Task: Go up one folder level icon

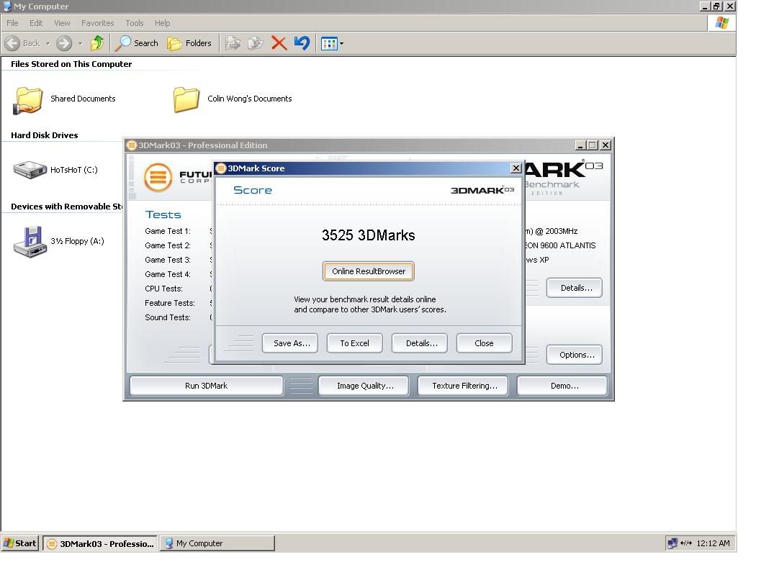Action: [97, 43]
